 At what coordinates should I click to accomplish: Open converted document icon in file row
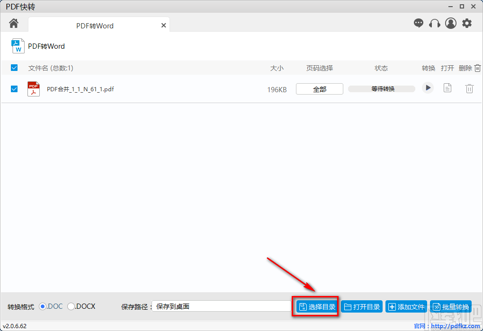(447, 88)
